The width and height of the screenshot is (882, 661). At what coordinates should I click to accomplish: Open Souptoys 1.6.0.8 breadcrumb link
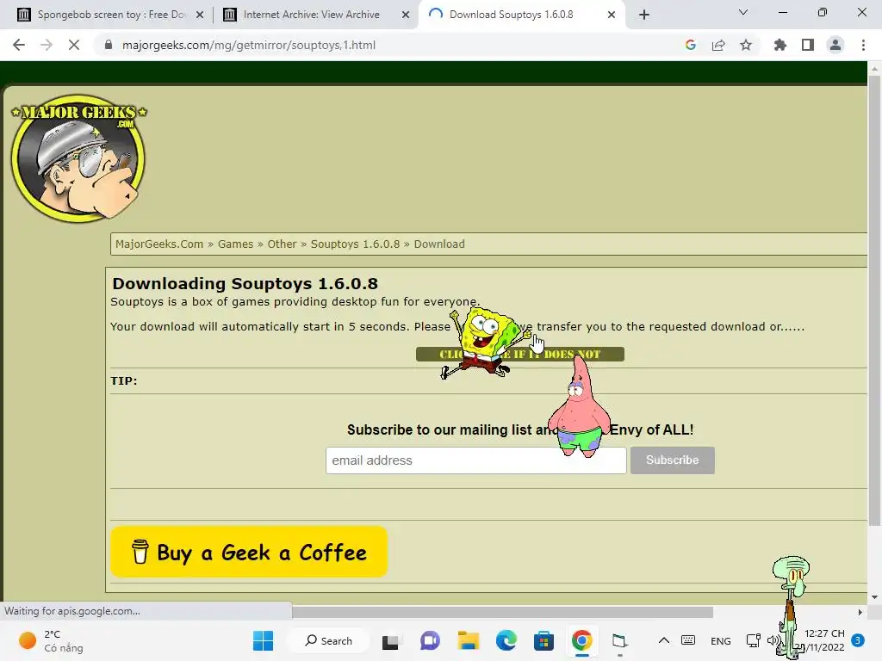355,244
